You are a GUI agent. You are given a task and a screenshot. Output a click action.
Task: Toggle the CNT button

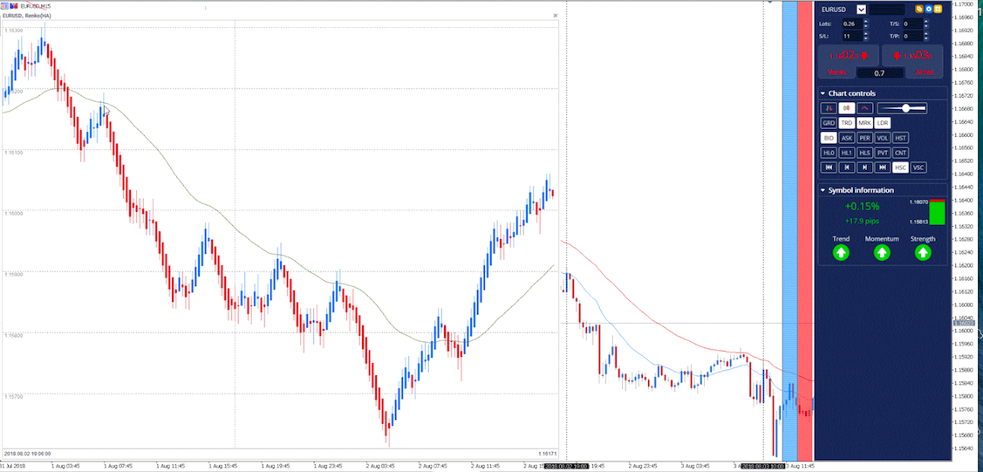point(901,153)
